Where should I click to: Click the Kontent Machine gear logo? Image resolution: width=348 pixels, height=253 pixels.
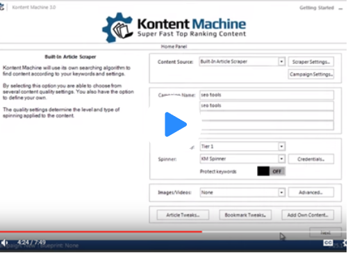click(117, 28)
